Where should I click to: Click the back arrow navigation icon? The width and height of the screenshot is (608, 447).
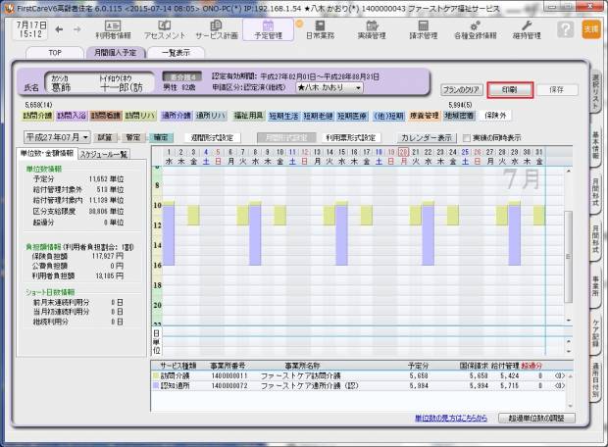(x=56, y=29)
